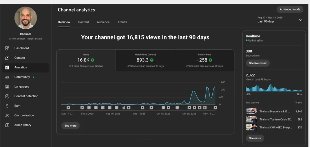Click the headline about 16,815 views
This screenshot has width=310, height=147.
click(x=145, y=37)
